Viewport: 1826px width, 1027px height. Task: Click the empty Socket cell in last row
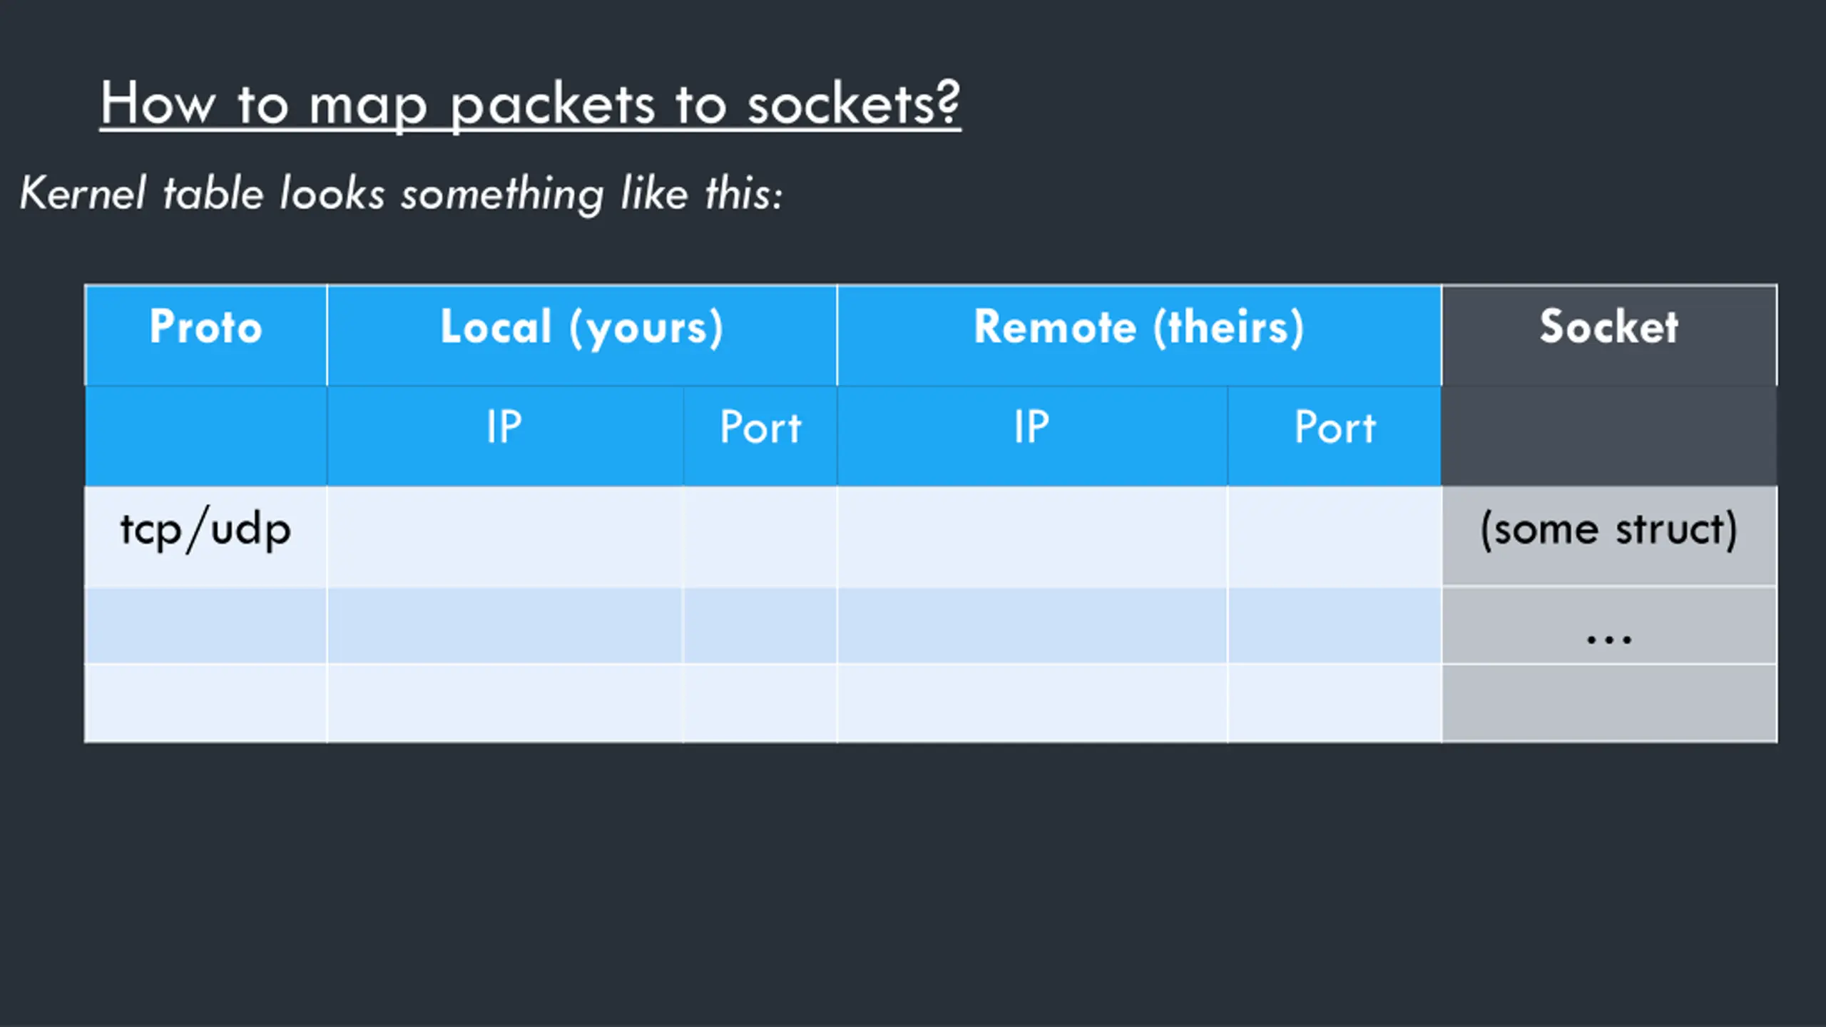point(1609,703)
